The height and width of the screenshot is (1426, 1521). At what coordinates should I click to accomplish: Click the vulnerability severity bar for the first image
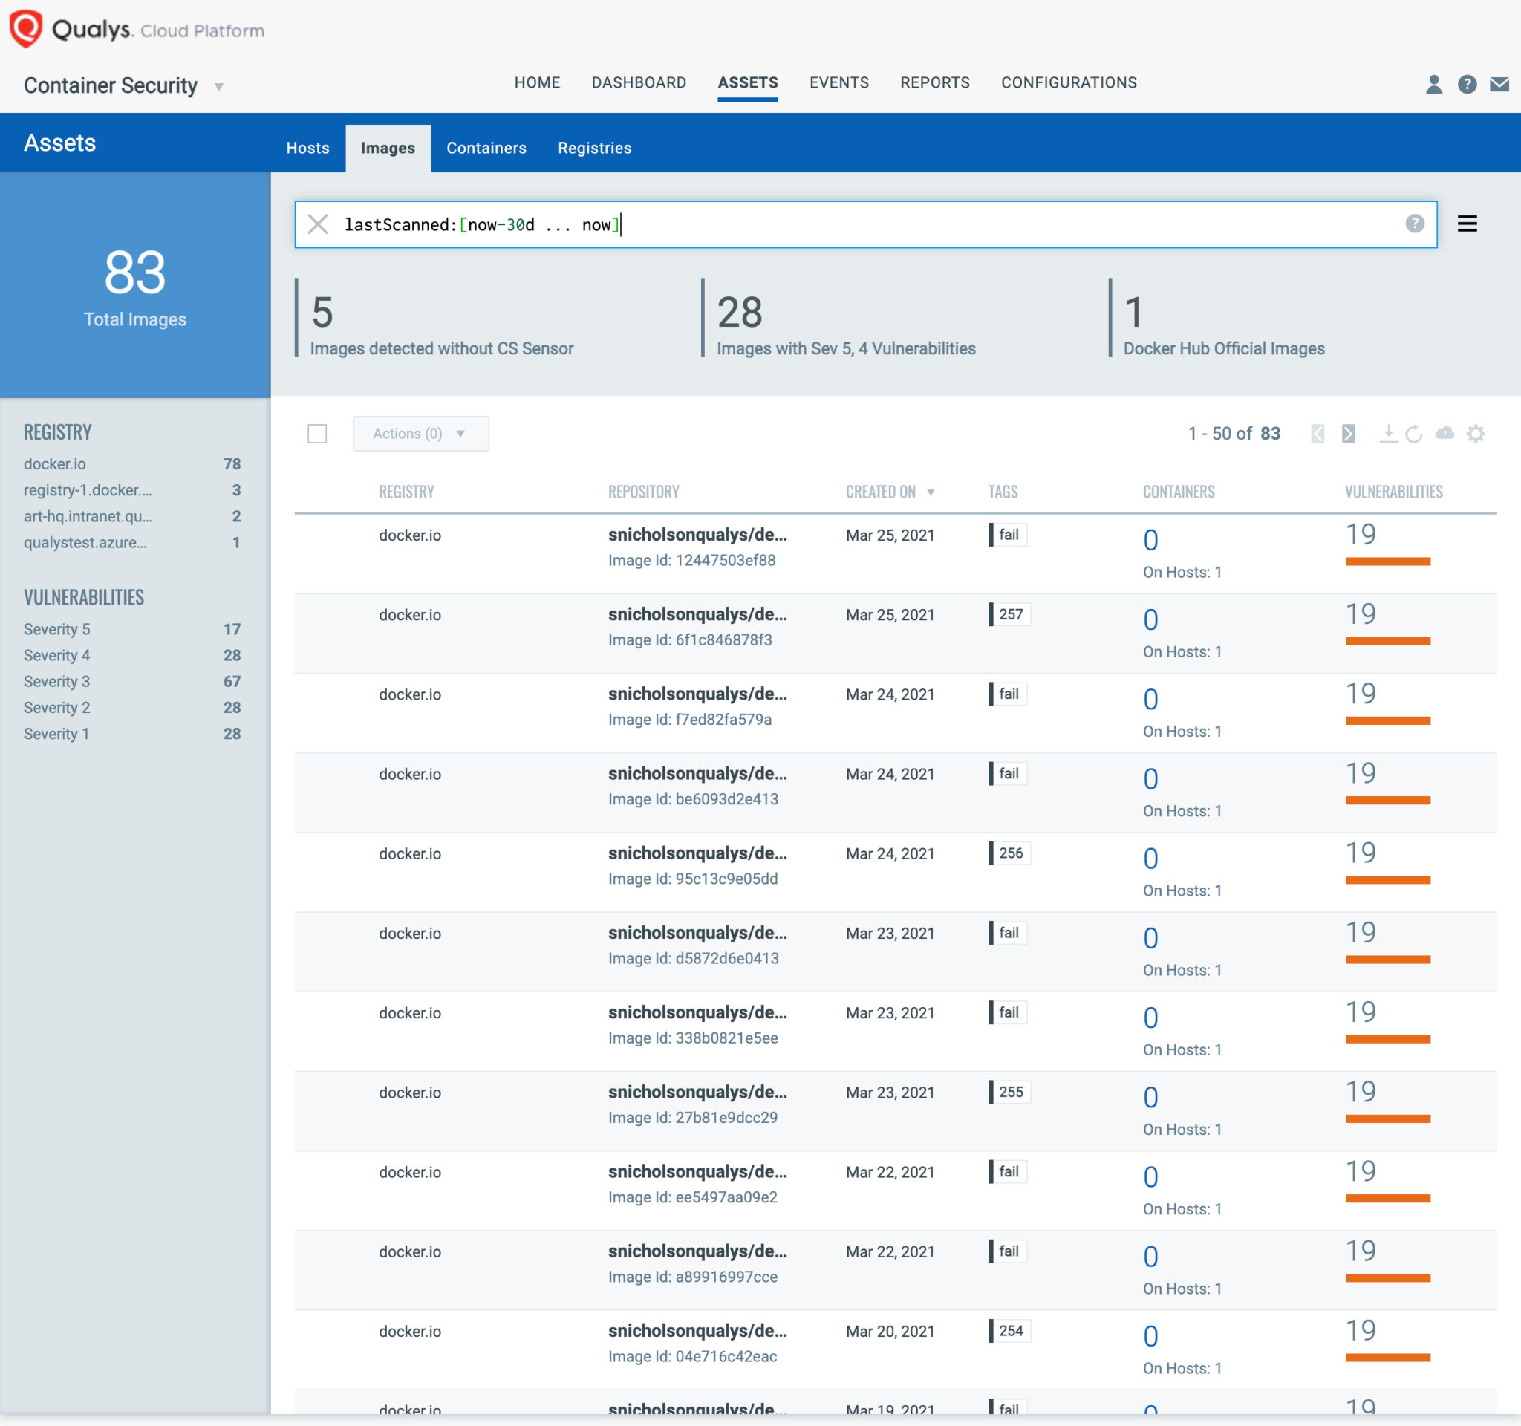(1387, 561)
